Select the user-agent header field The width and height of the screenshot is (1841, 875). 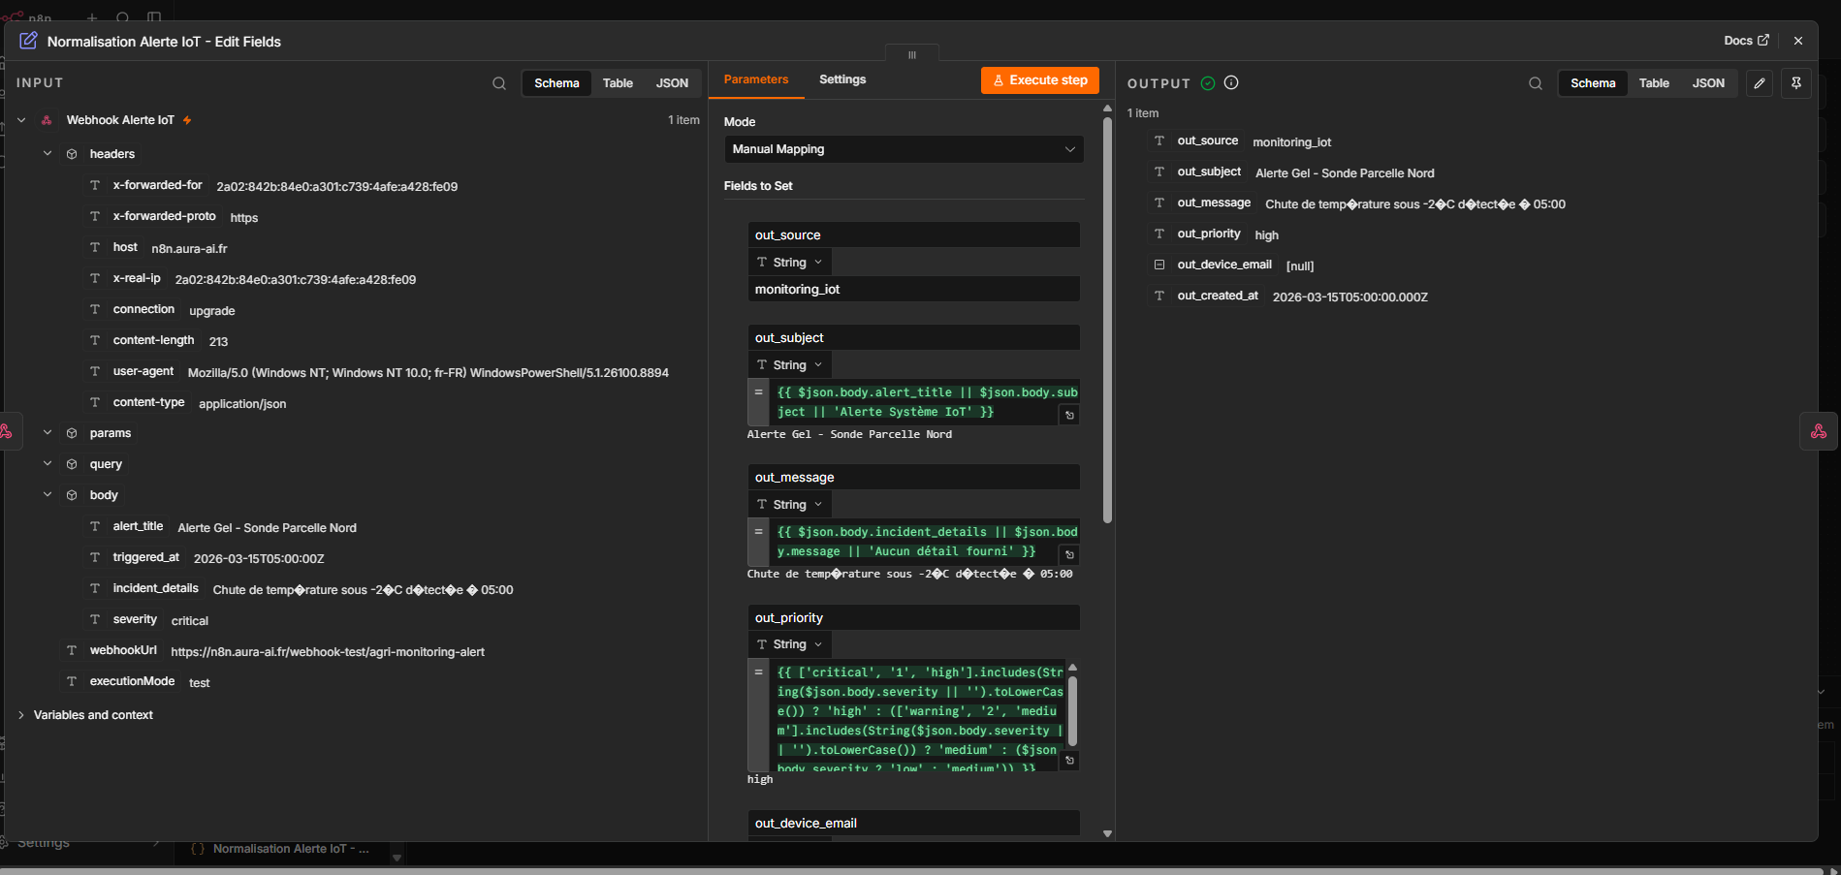click(x=143, y=371)
